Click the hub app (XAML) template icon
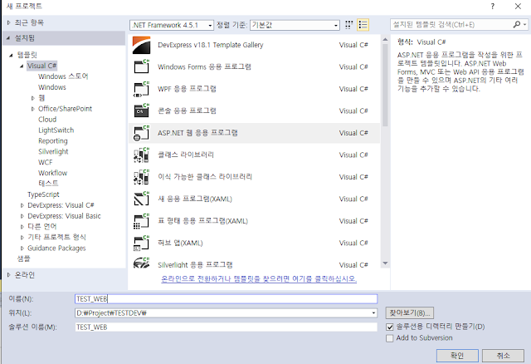The height and width of the screenshot is (364, 531). (x=142, y=243)
